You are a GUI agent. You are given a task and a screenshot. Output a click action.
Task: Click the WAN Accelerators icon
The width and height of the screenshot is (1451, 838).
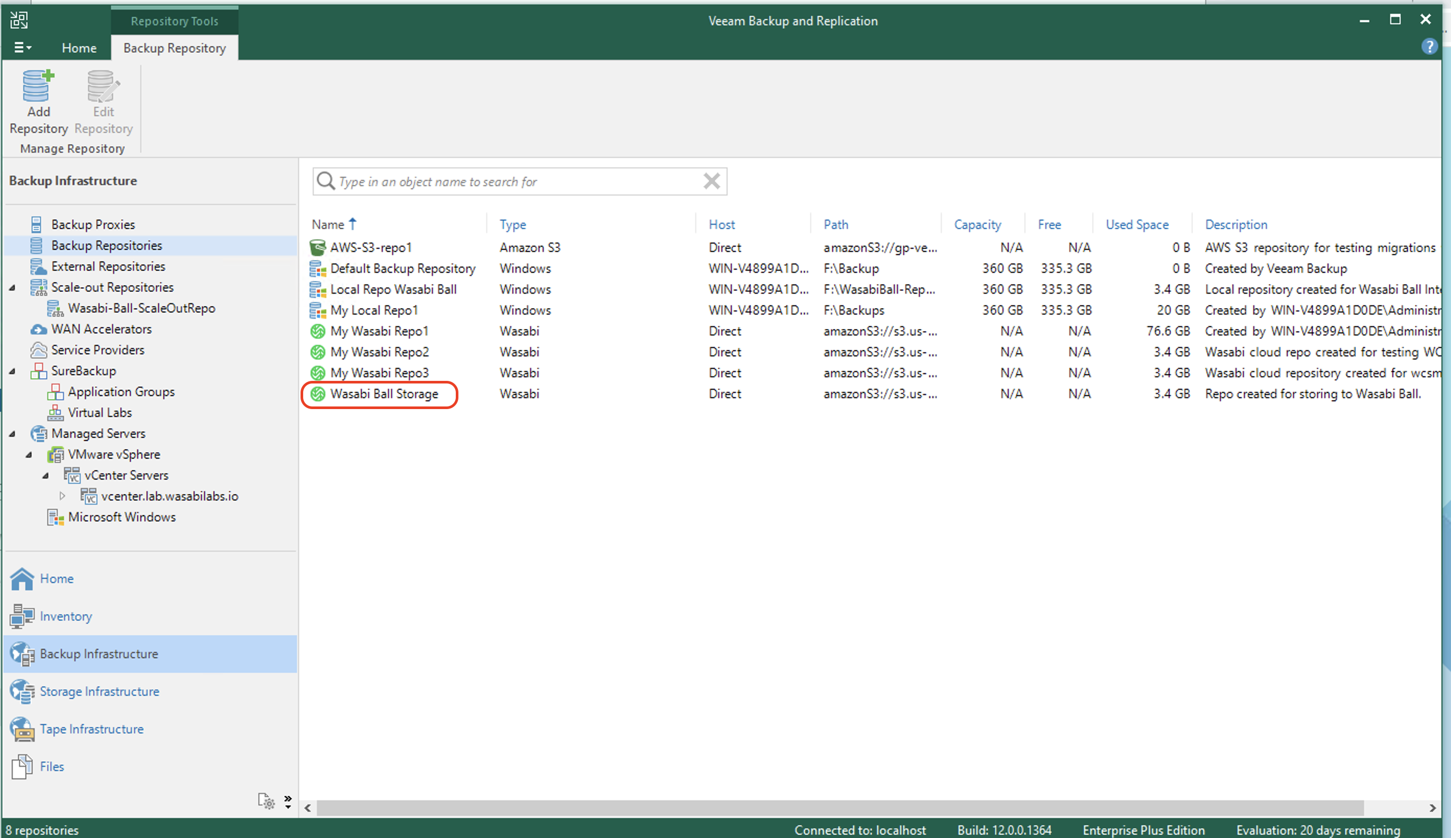[x=38, y=329]
